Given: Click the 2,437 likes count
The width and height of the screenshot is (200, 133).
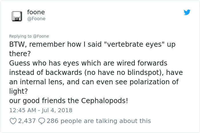Looking at the screenshot, I should coord(27,121).
